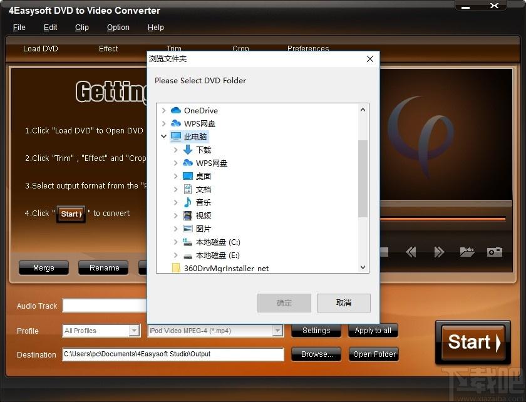Open the iPod Video MPEG-4 format dropdown
526x402 pixels.
[x=277, y=331]
